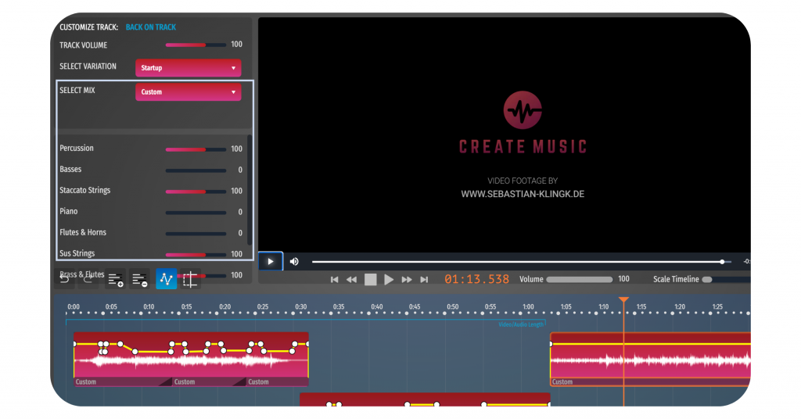The image size is (801, 419).
Task: Click the instrument list vertical scrollbar
Action: click(250, 190)
